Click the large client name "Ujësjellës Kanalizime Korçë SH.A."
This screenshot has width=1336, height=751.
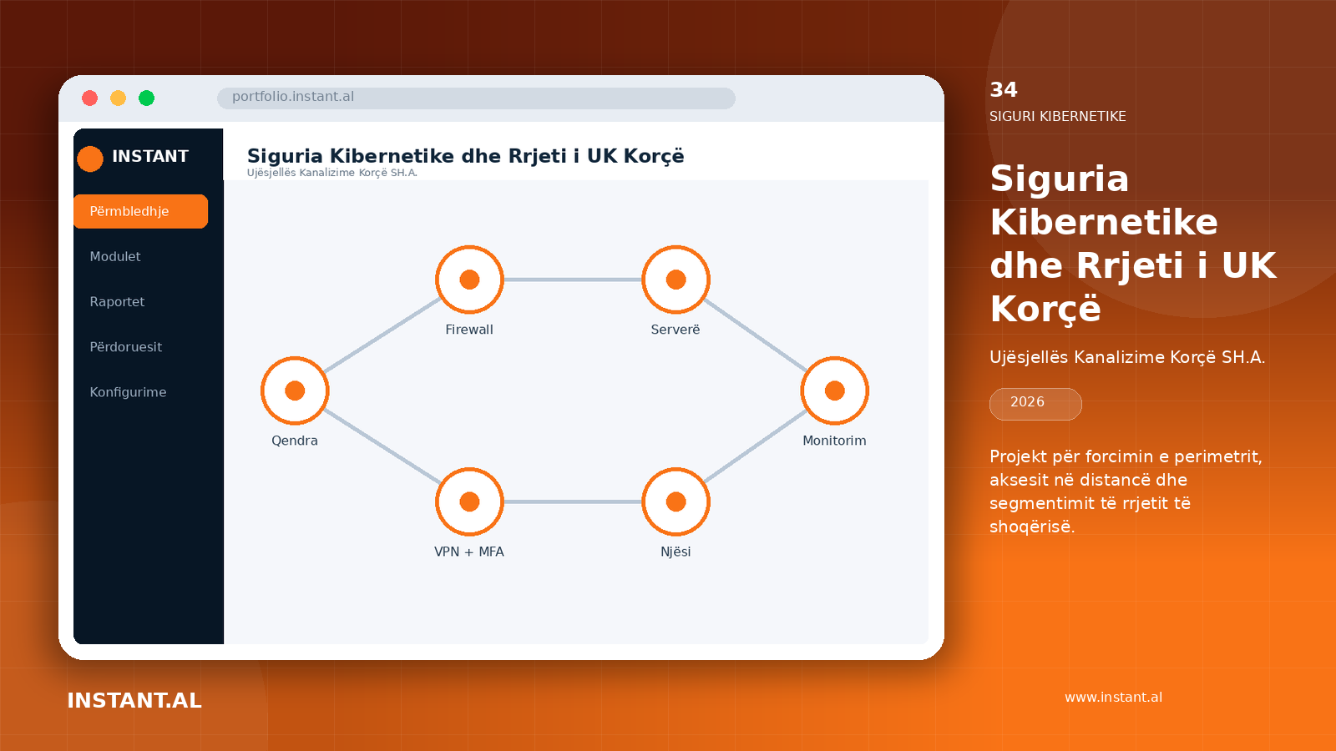pos(1127,357)
